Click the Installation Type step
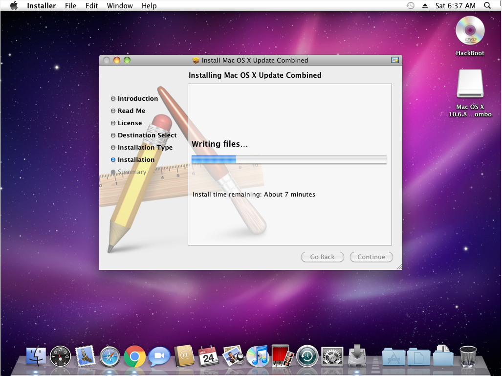Viewport: 502px width, 376px height. click(x=142, y=147)
